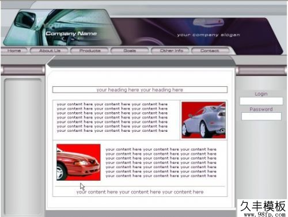Click the Other Info navigation button
Screen dimensions: 288x217
[x=172, y=51]
